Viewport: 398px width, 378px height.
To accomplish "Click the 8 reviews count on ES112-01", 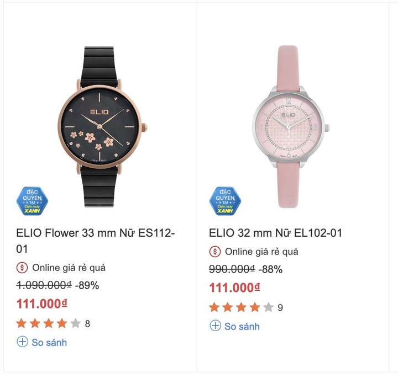I will [87, 324].
